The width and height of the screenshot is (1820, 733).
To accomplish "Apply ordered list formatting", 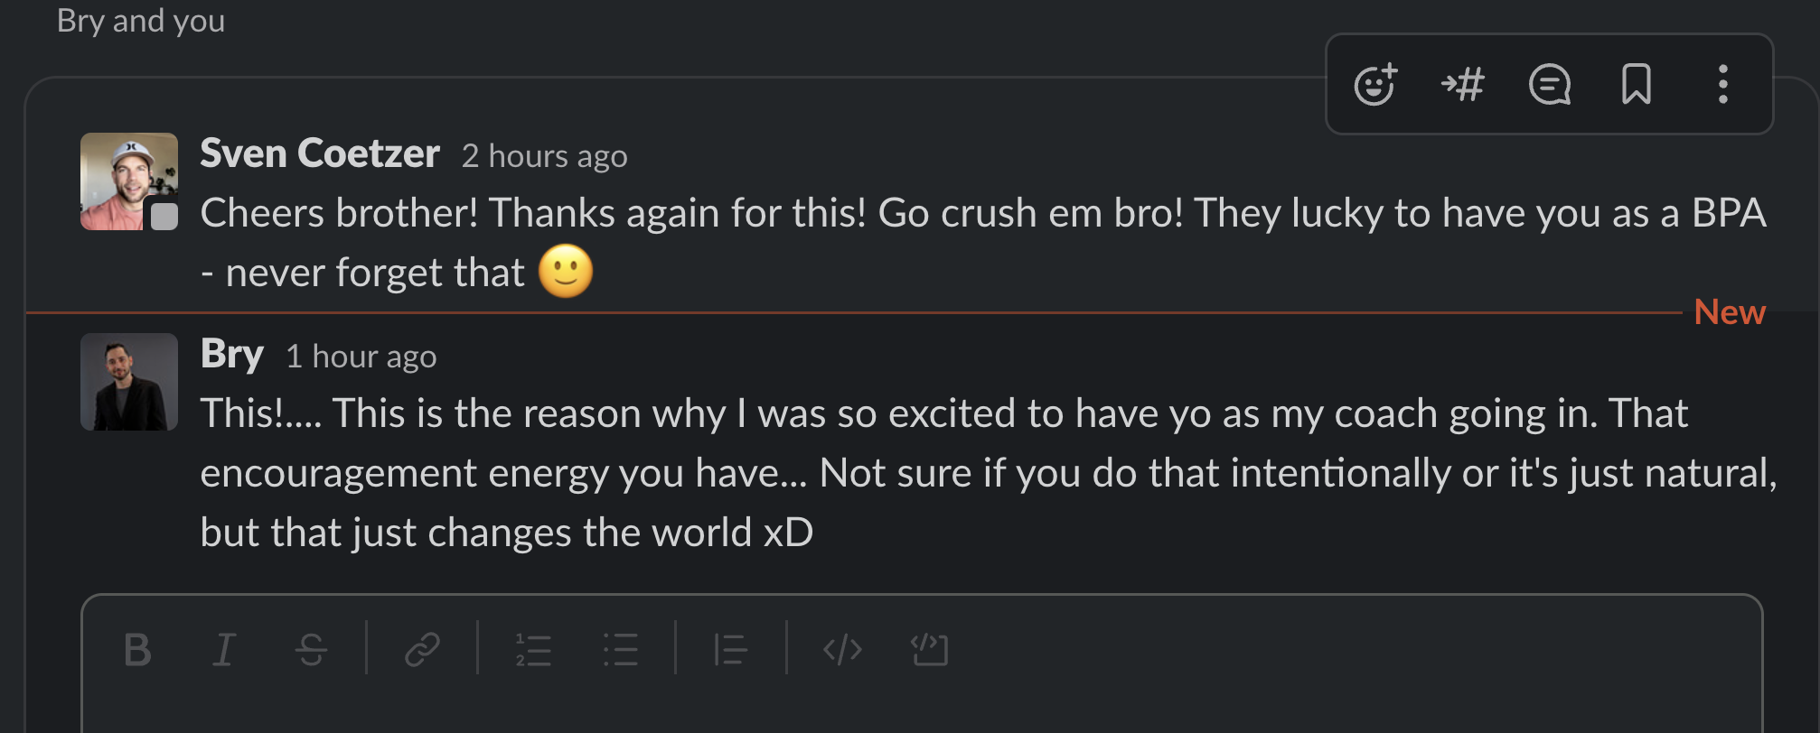I will point(533,649).
